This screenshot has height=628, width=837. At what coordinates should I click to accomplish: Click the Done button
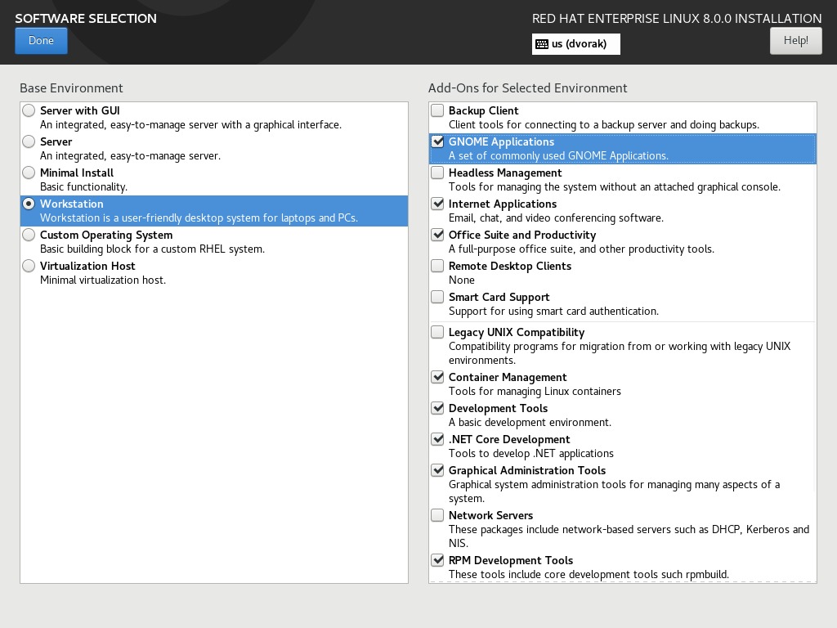pyautogui.click(x=41, y=40)
